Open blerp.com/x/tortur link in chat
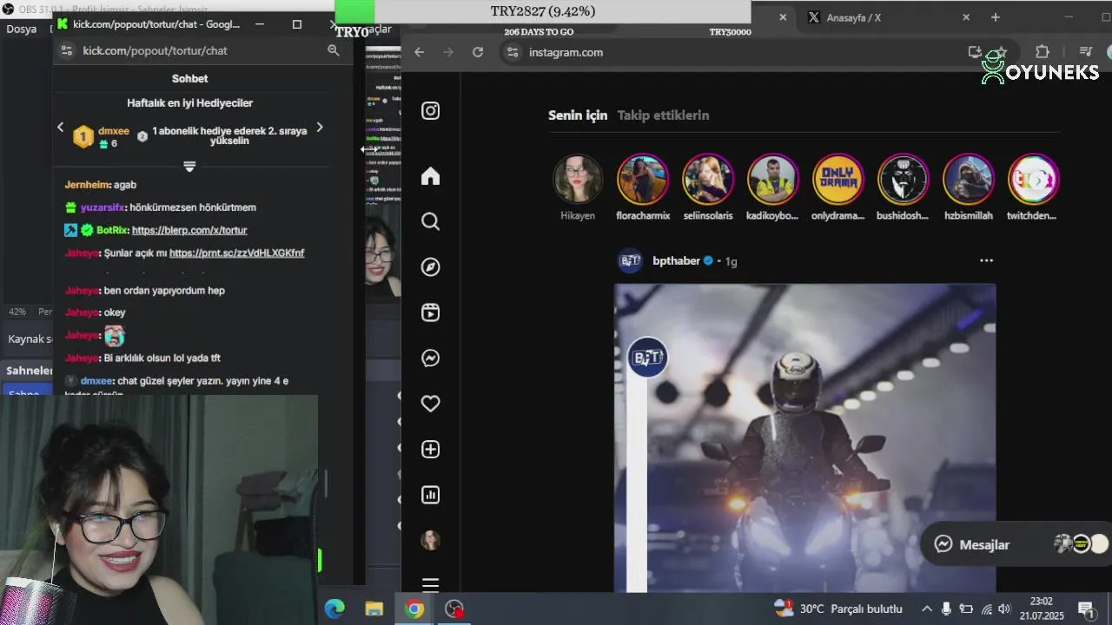The image size is (1112, 625). tap(189, 230)
